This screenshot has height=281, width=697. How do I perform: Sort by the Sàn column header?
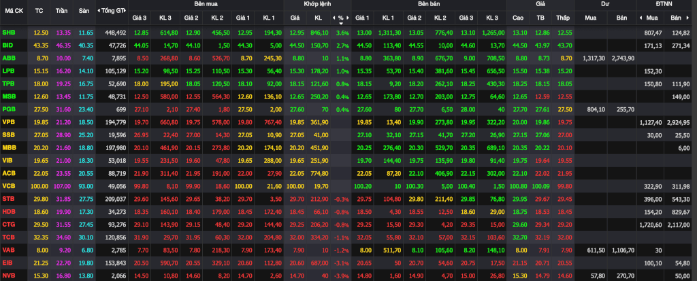pyautogui.click(x=84, y=10)
